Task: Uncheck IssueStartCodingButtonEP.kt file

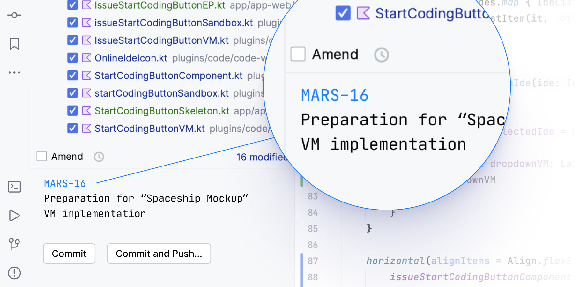Action: (x=73, y=5)
